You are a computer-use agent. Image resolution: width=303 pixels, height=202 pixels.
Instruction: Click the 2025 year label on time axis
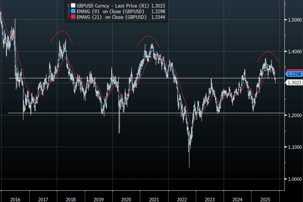pyautogui.click(x=265, y=199)
